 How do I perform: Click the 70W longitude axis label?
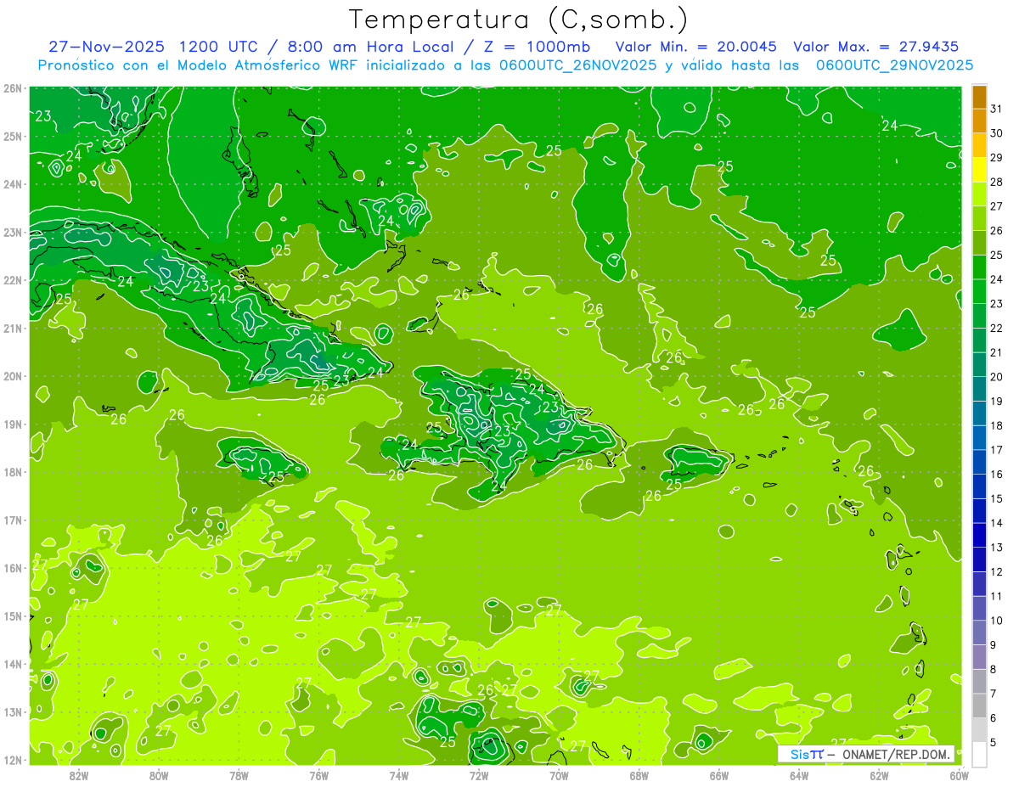[559, 775]
